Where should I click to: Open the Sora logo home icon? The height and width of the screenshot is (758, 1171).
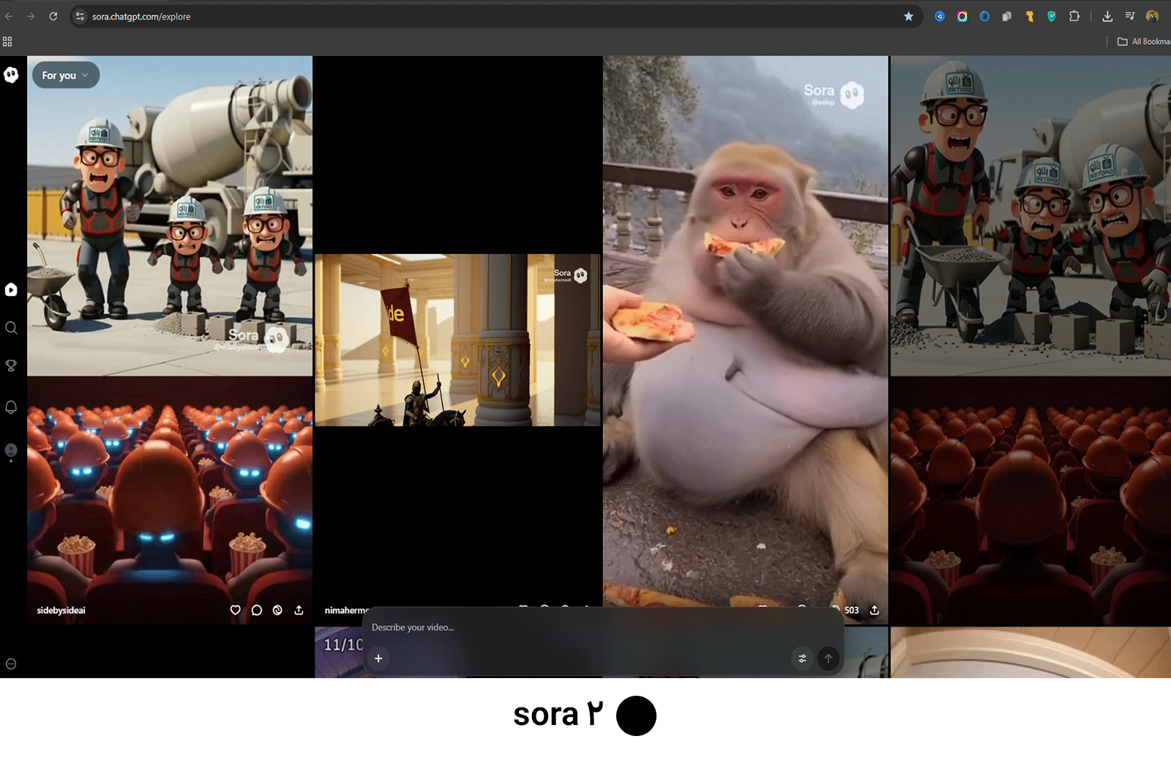[11, 75]
